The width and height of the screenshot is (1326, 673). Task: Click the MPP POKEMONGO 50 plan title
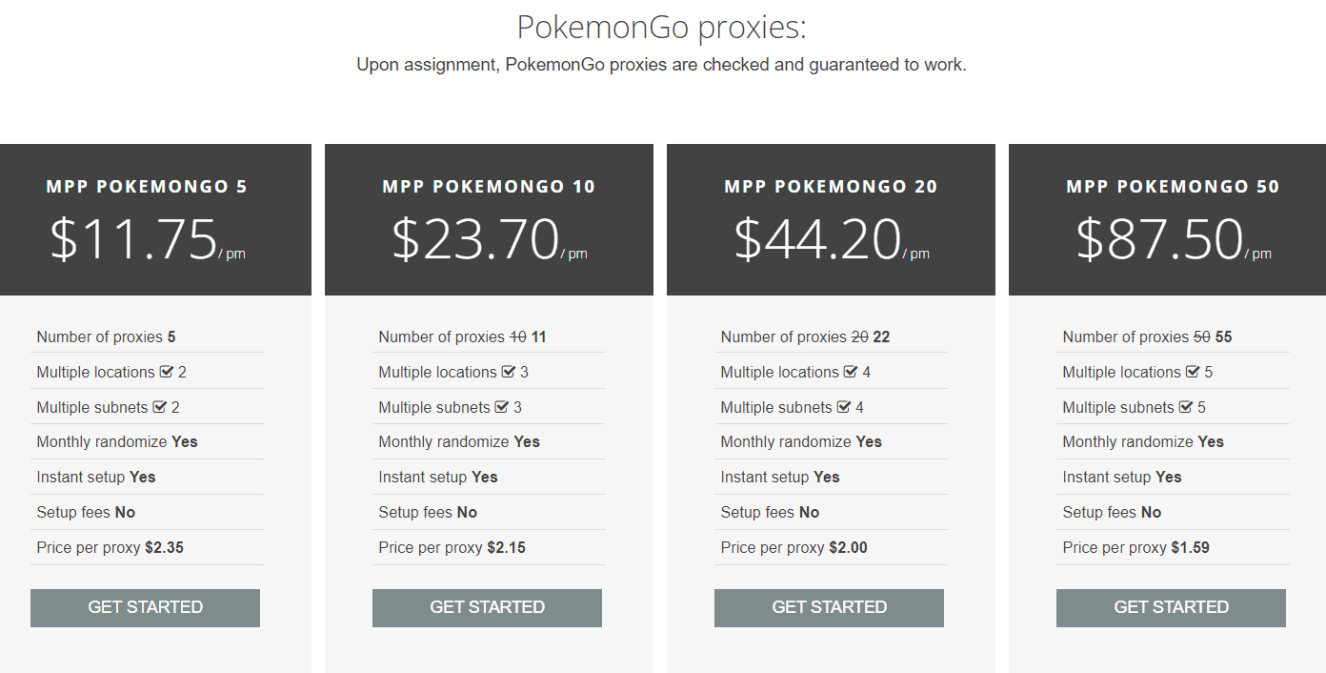tap(1173, 187)
